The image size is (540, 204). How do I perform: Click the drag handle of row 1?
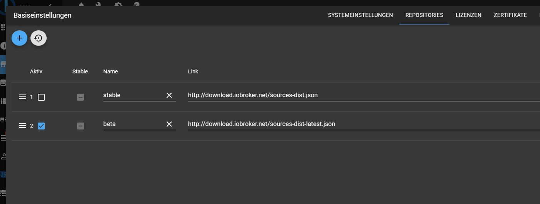(22, 97)
